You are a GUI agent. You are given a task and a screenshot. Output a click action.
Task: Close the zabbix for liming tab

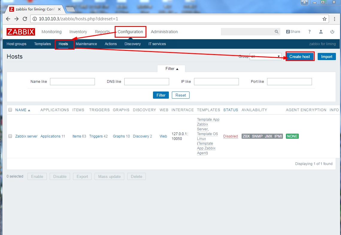pyautogui.click(x=59, y=9)
